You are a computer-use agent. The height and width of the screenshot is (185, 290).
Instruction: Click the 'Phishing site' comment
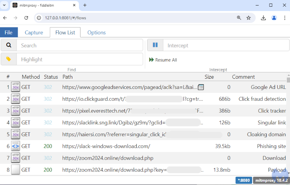(271, 146)
